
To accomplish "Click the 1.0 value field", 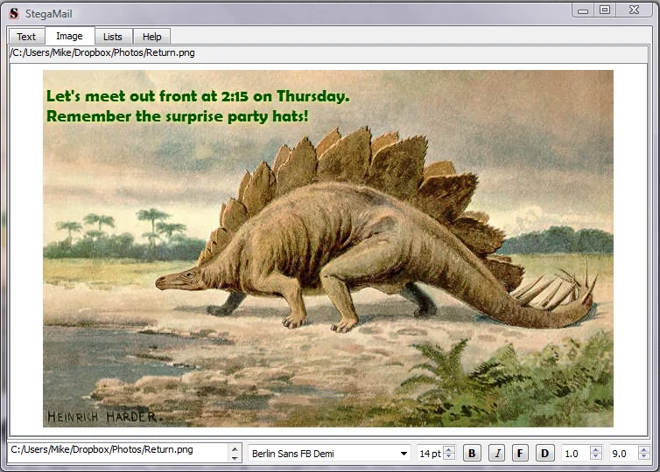I will pos(575,454).
